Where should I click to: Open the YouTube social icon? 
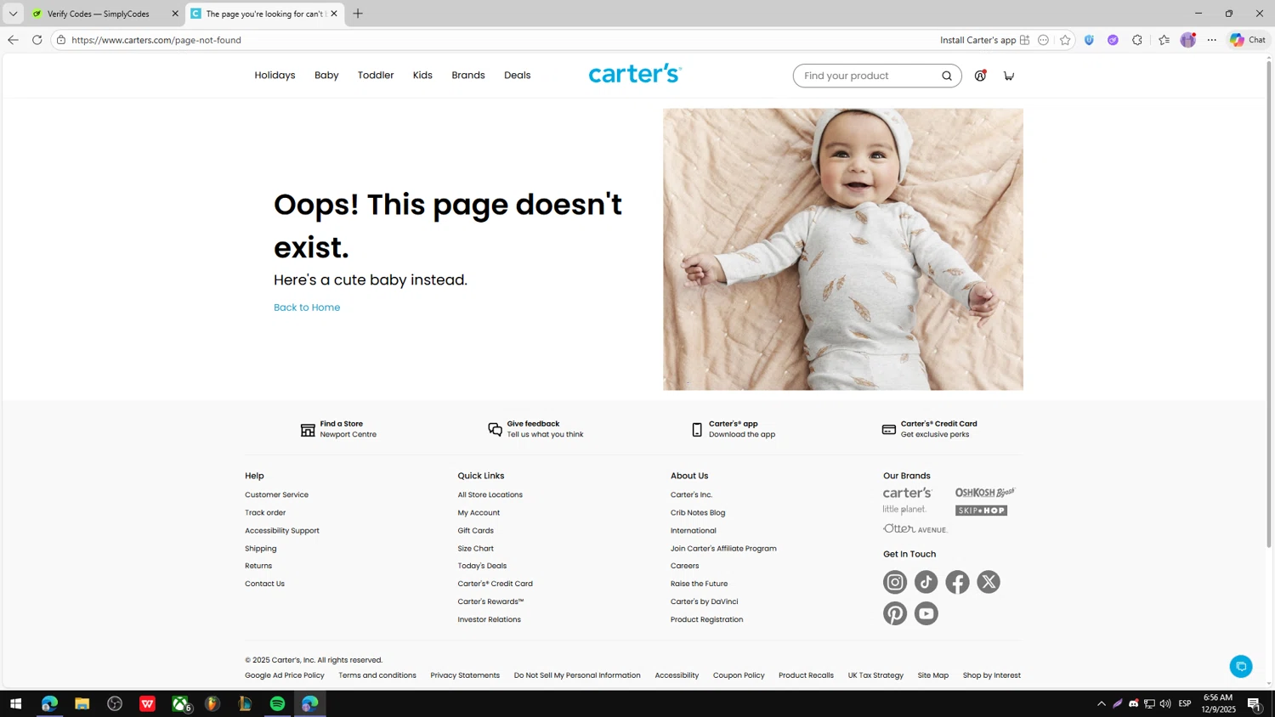pos(926,613)
